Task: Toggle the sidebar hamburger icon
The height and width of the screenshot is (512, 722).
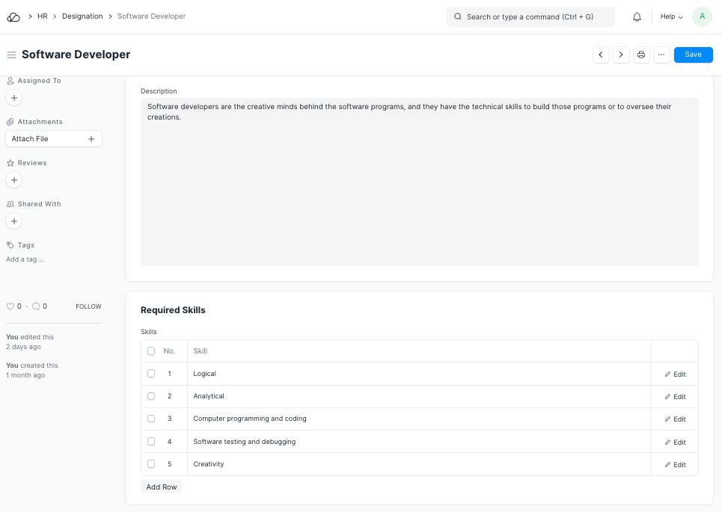Action: pyautogui.click(x=11, y=55)
